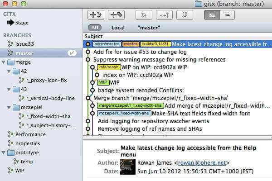The width and height of the screenshot is (272, 181).
Task: Click the rebase toolbar button
Action: (185, 15)
